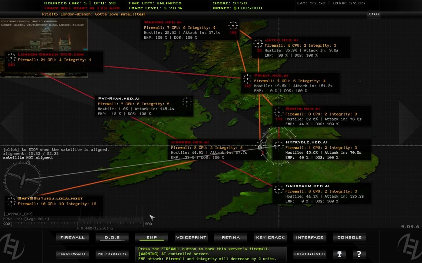Select the London-Branch.GDB.com server crosshair
The height and width of the screenshot is (263, 422).
tap(11, 58)
